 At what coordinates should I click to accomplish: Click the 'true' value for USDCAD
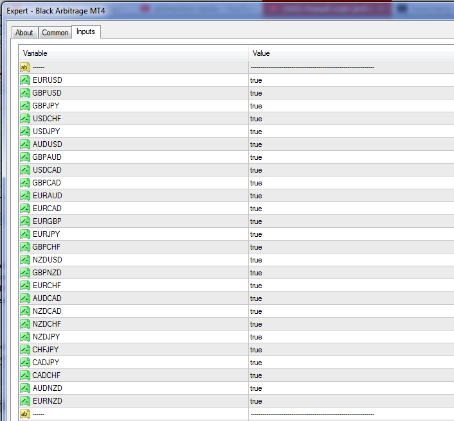click(x=256, y=170)
